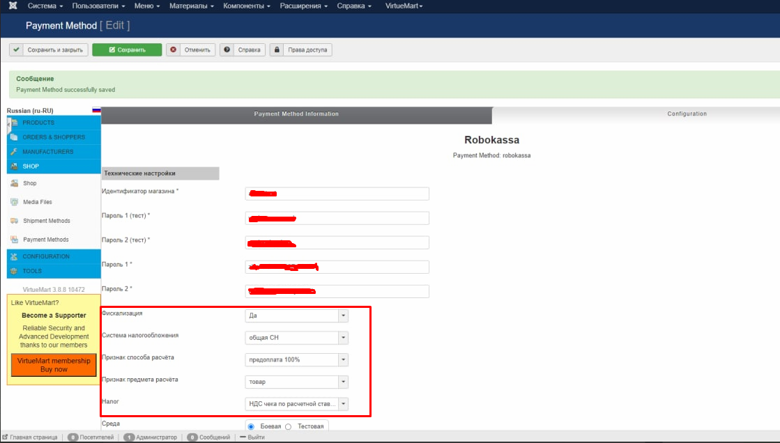The width and height of the screenshot is (780, 443).
Task: Open the Система налогообложения dropdown
Action: [x=296, y=338]
